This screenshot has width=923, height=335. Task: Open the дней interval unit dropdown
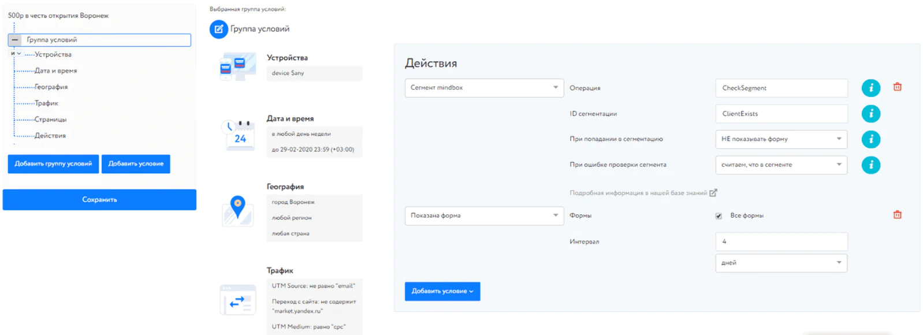(781, 263)
